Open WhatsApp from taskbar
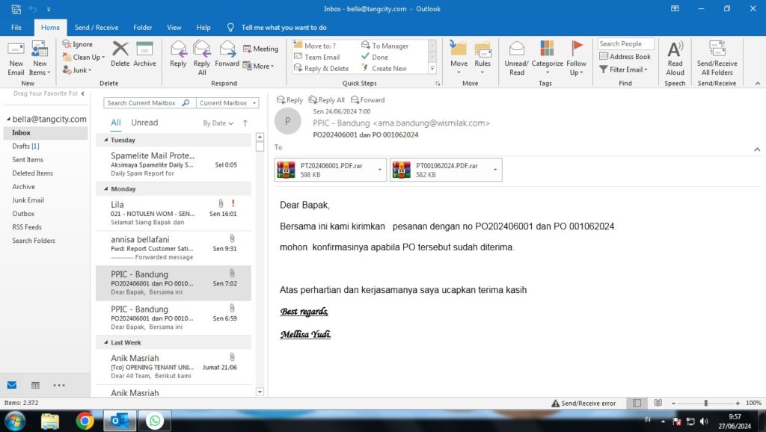766x432 pixels. coord(155,421)
